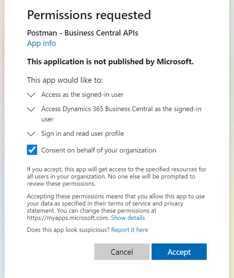
Task: Click 'This app would like to:' text
Action: click(x=65, y=80)
